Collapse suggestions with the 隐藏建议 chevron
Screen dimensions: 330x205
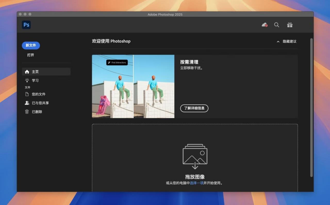(x=278, y=41)
